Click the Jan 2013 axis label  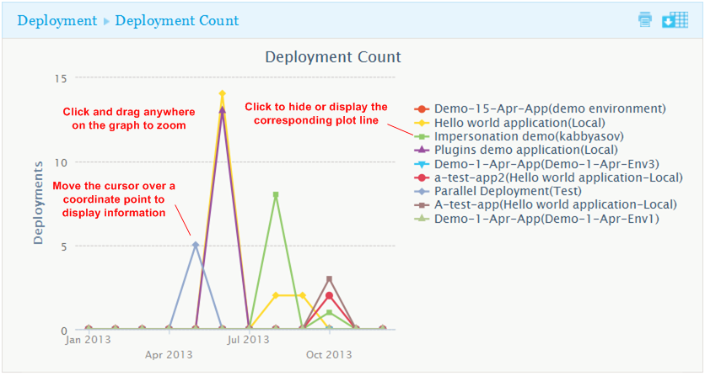88,340
